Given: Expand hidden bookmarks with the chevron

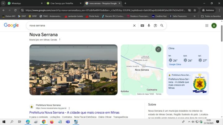Looking at the screenshot, I should click(x=195, y=16).
